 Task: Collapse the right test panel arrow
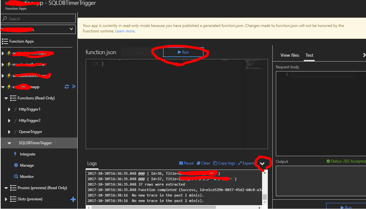[x=364, y=55]
